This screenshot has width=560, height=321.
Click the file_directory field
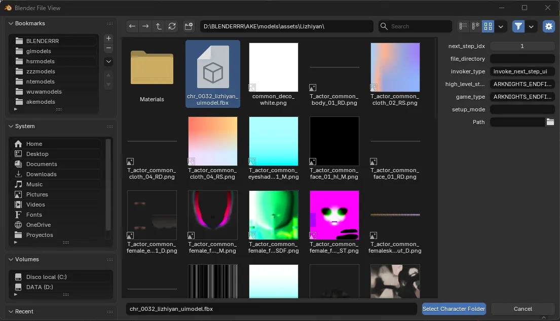(522, 59)
